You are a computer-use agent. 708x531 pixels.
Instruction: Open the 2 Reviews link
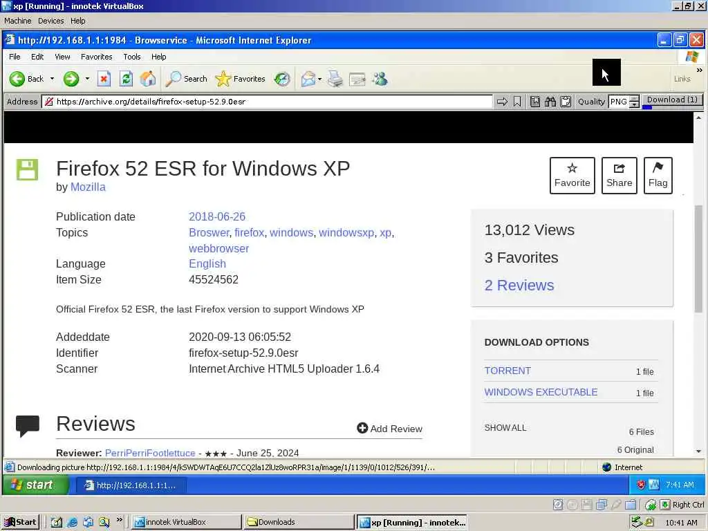(x=519, y=286)
